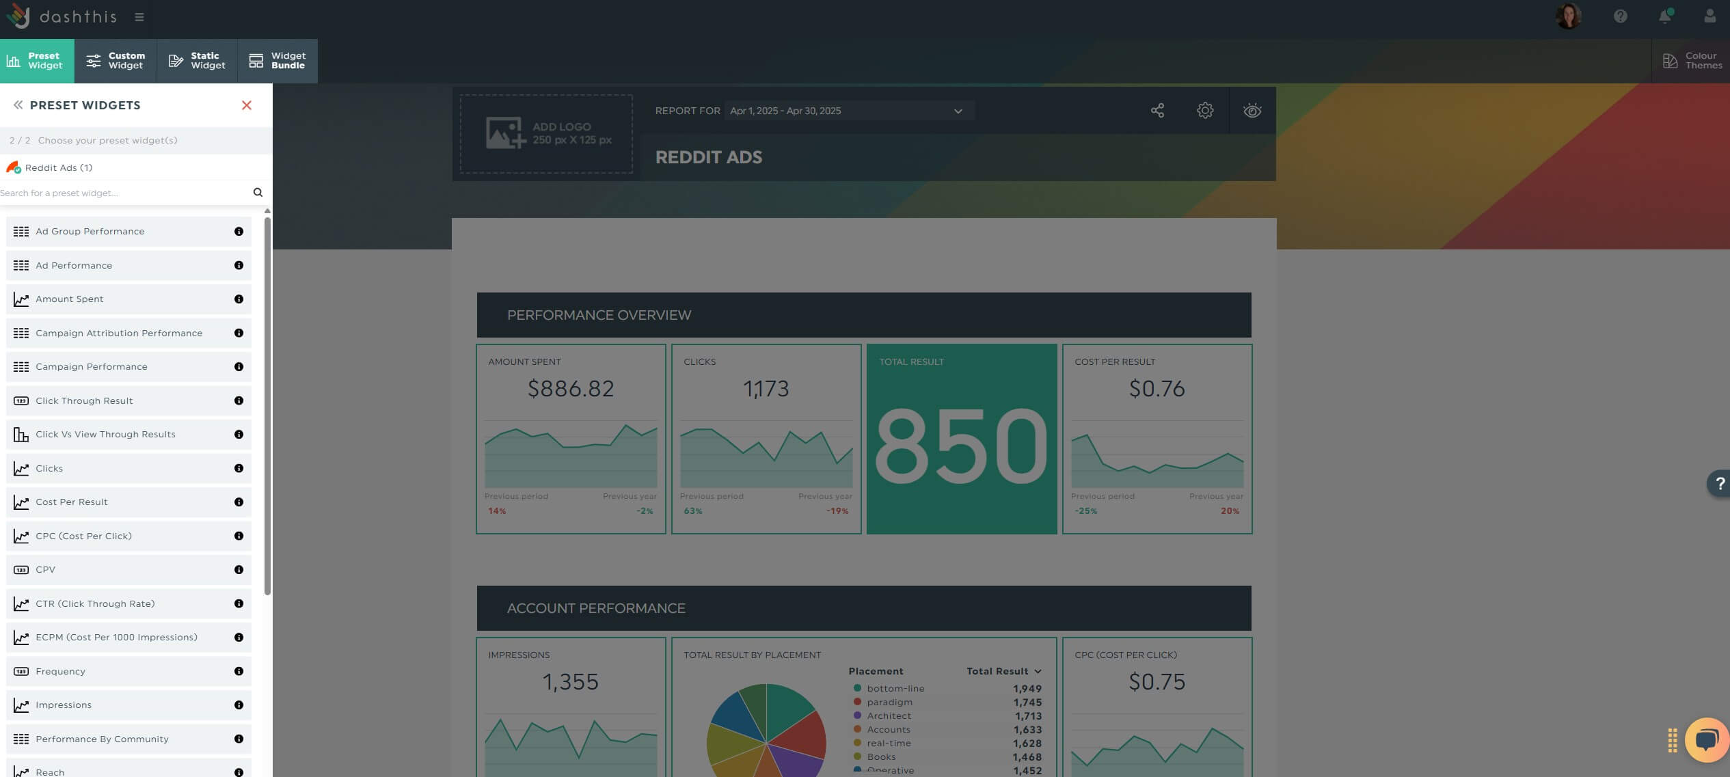Select the Clicks preset widget

(x=129, y=468)
